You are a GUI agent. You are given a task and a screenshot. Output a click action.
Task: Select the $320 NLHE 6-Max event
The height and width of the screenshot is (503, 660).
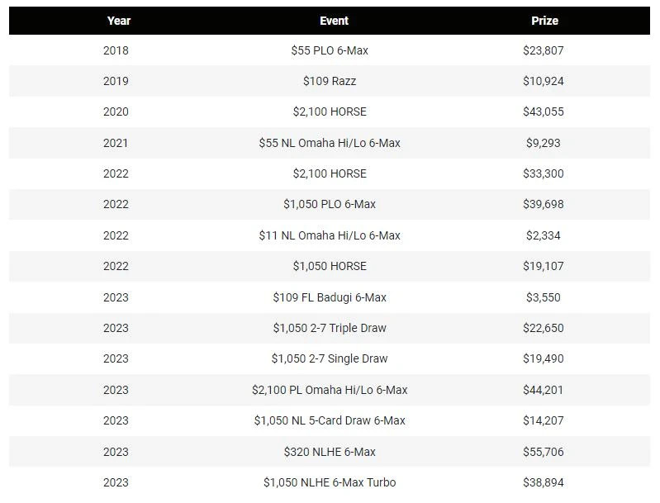(x=330, y=452)
